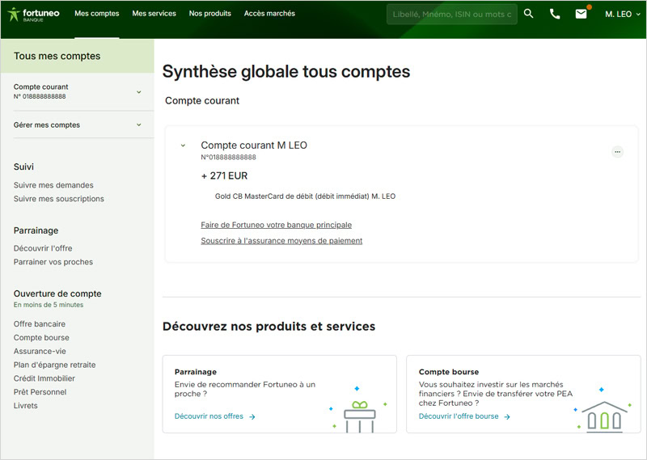Click the Compte courant M LEO title
This screenshot has height=460, width=647.
(254, 146)
